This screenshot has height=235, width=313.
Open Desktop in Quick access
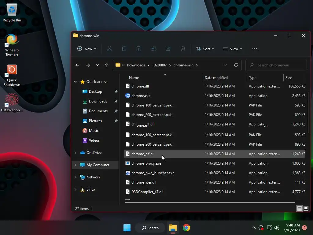pos(95,91)
